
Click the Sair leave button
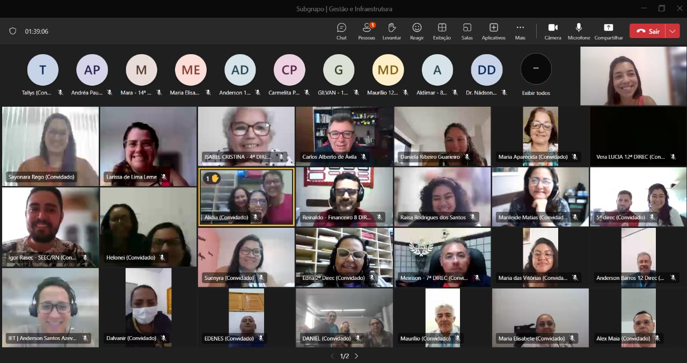648,31
